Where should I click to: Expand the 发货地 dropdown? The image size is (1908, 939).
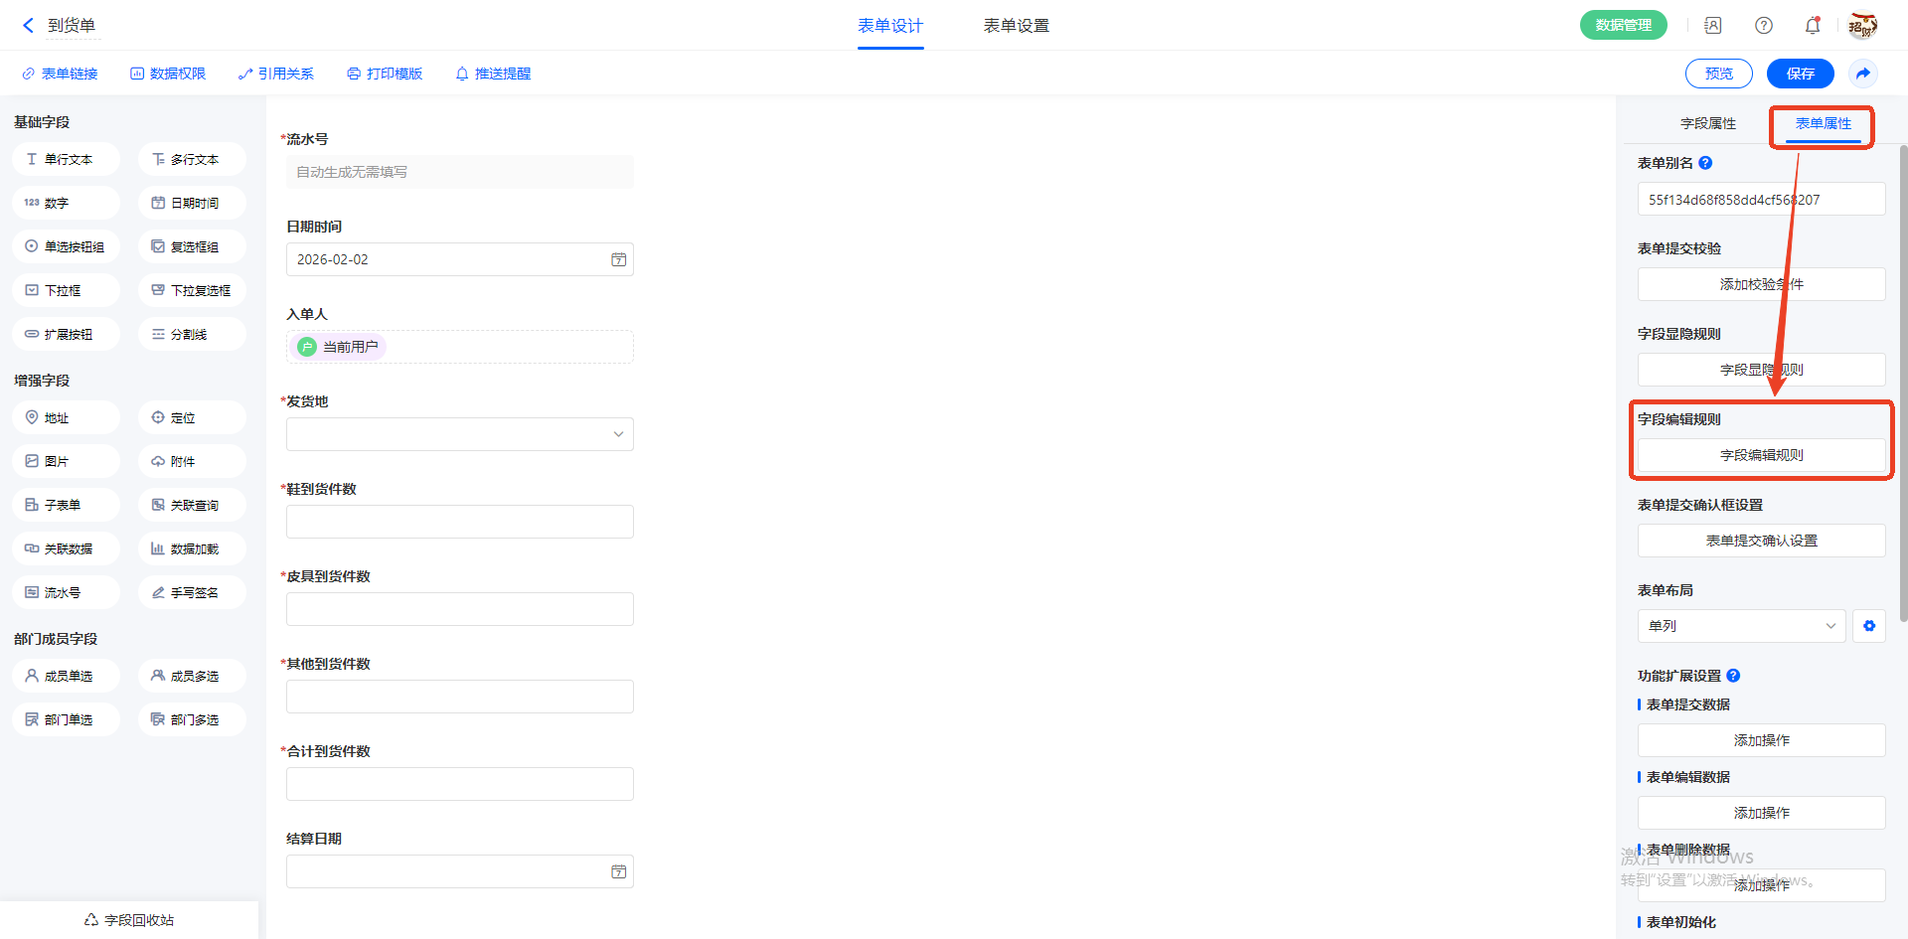460,434
